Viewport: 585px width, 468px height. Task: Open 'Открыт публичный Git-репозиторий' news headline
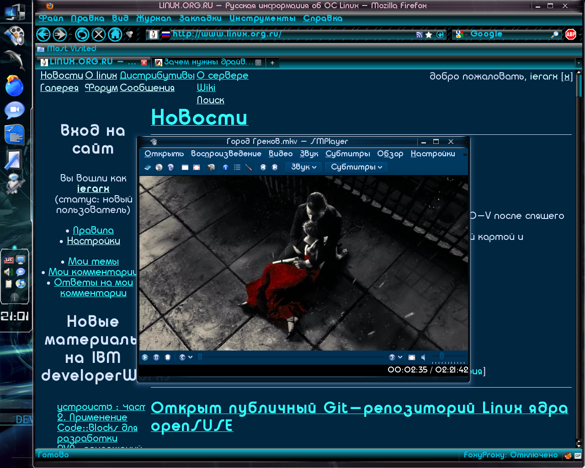pos(359,416)
